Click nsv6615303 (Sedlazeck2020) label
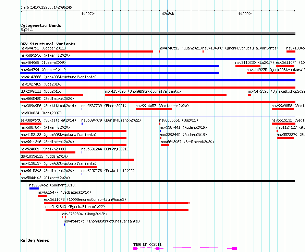Image resolution: width=305 pixels, height=252 pixels. tap(47, 171)
